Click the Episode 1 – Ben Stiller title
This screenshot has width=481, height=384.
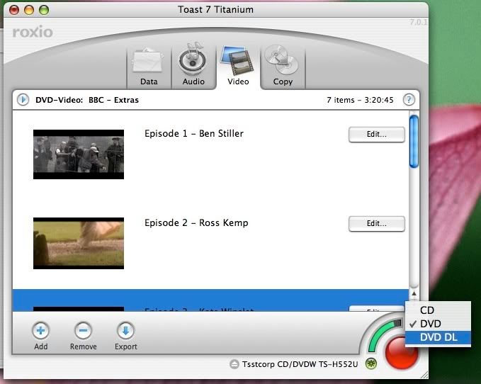click(x=194, y=134)
